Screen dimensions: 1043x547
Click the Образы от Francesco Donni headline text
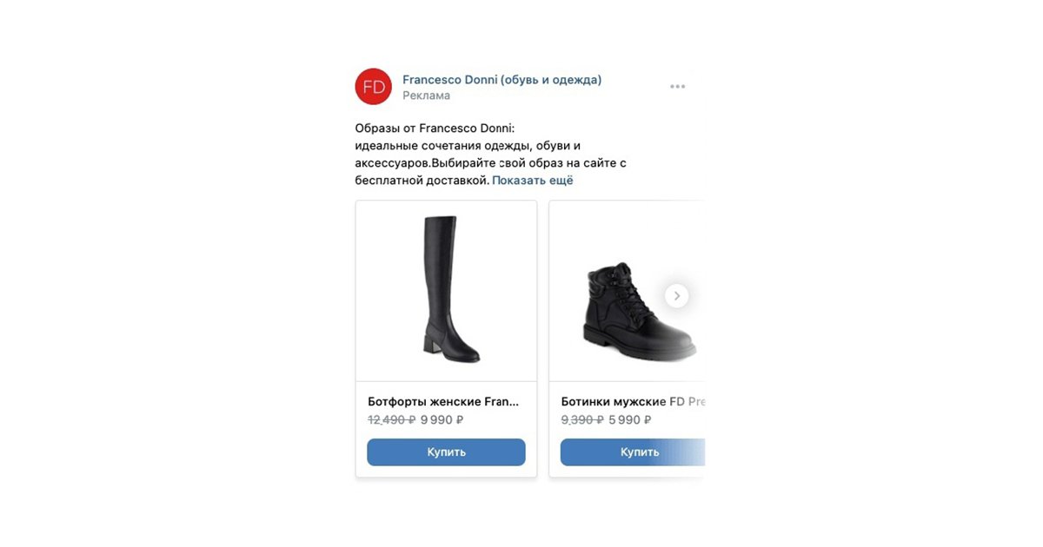click(x=435, y=129)
